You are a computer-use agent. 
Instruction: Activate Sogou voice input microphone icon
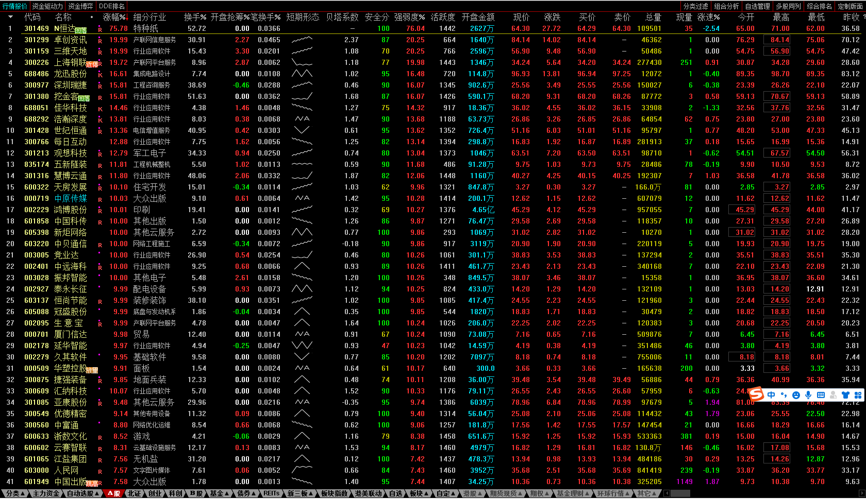coord(808,395)
